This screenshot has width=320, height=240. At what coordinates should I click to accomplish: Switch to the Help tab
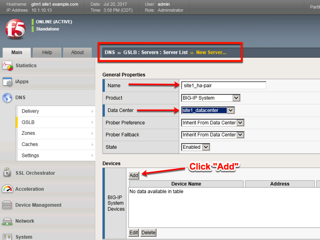[x=47, y=52]
